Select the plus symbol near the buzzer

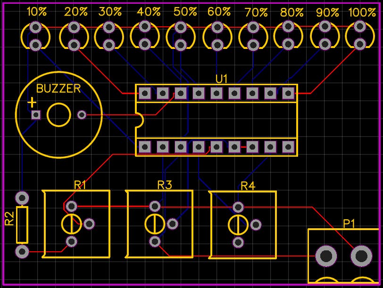click(x=31, y=101)
